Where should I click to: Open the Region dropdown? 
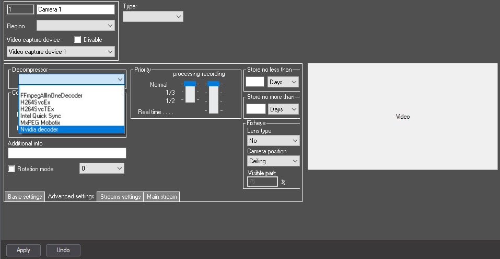(76, 26)
